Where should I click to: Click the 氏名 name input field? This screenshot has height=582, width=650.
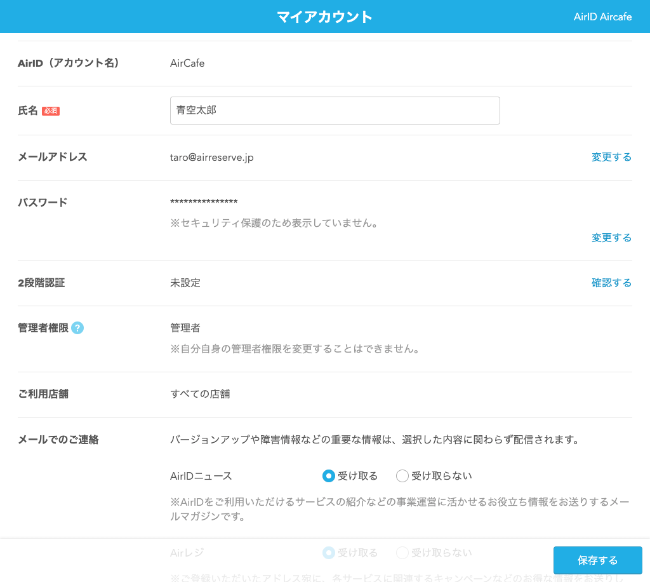[335, 110]
